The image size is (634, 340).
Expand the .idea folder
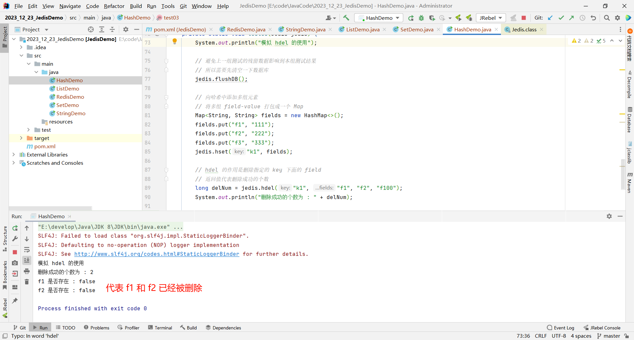pyautogui.click(x=21, y=47)
